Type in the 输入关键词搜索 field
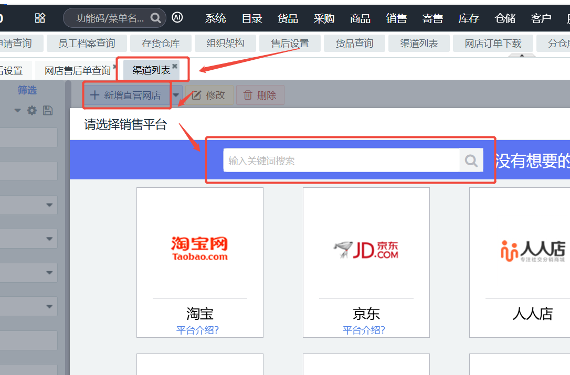Viewport: 570px width, 375px height. coord(342,160)
